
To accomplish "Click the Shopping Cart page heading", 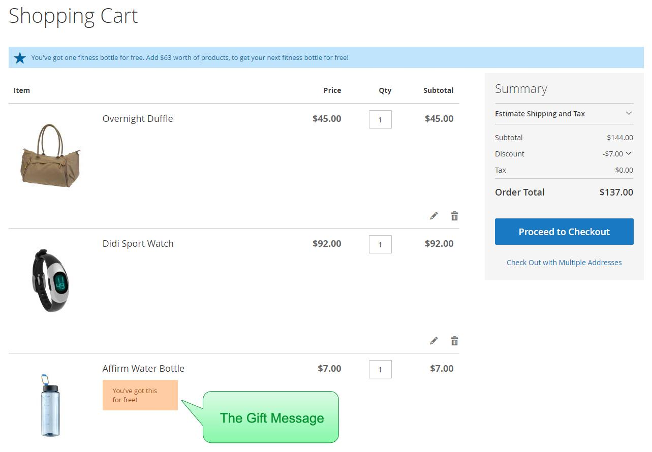I will (73, 16).
